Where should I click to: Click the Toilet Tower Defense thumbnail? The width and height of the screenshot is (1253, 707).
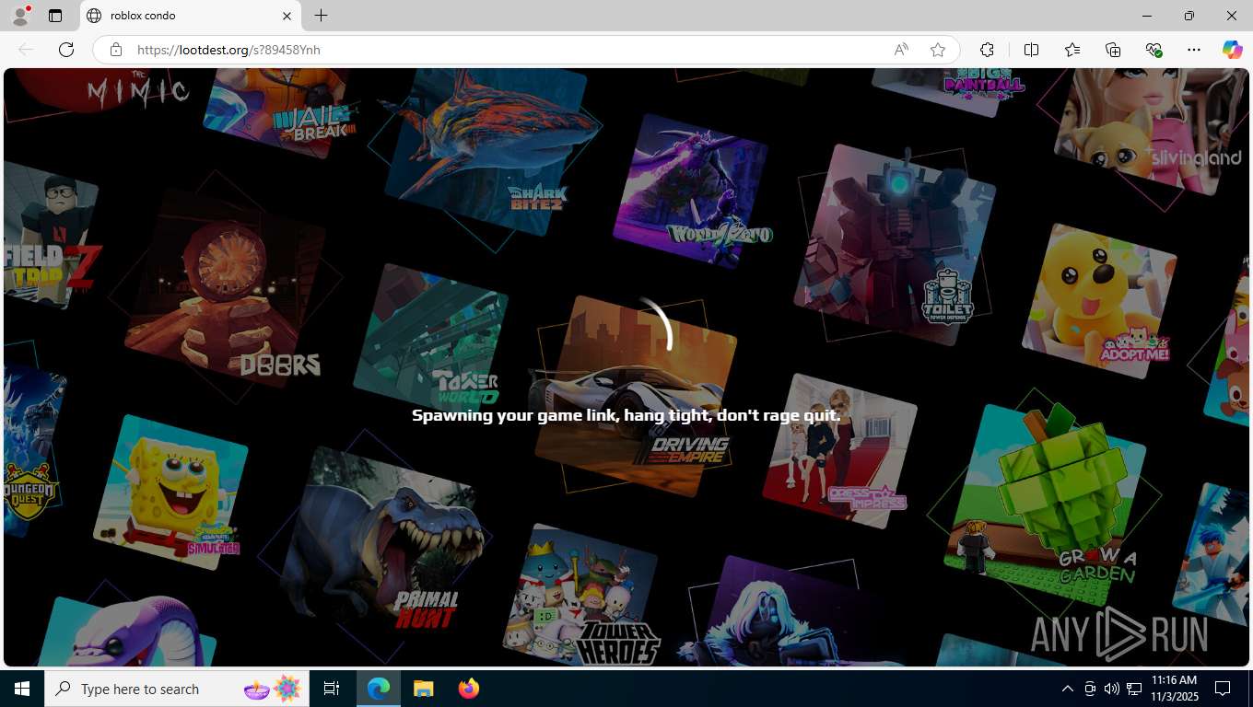(x=895, y=243)
